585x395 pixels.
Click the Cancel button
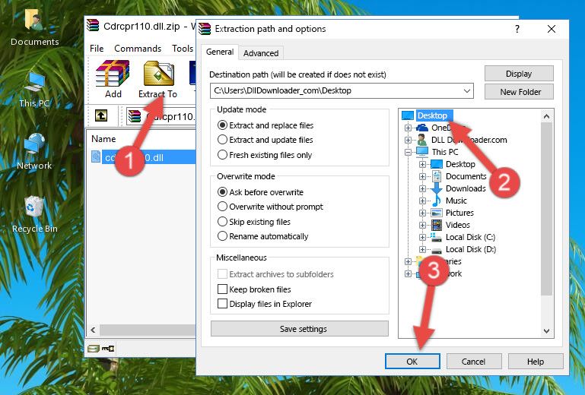click(x=473, y=362)
